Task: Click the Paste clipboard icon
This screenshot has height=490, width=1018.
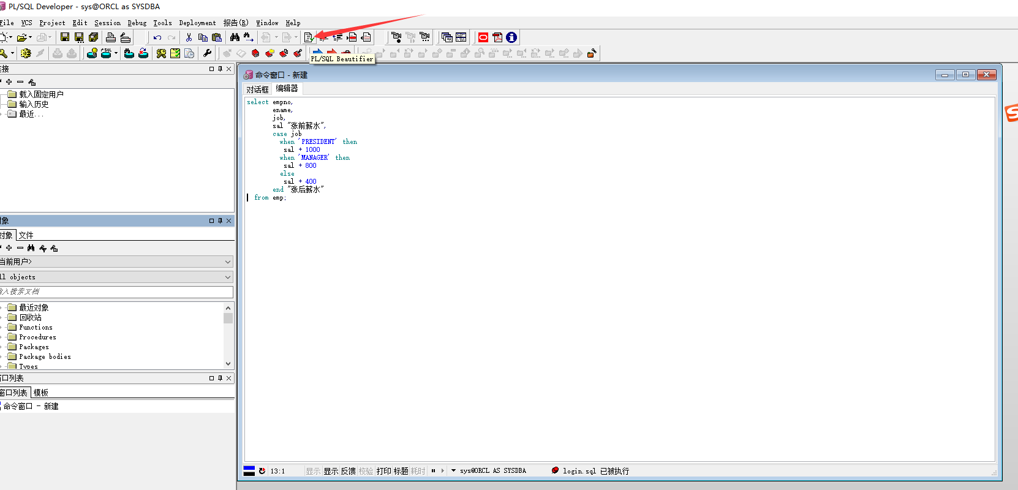Action: 217,37
